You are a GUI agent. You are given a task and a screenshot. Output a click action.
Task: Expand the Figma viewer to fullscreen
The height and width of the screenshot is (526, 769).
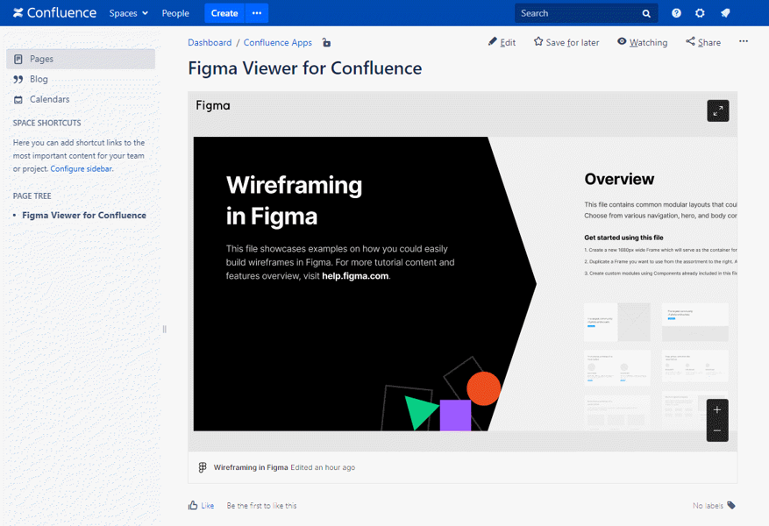(717, 110)
